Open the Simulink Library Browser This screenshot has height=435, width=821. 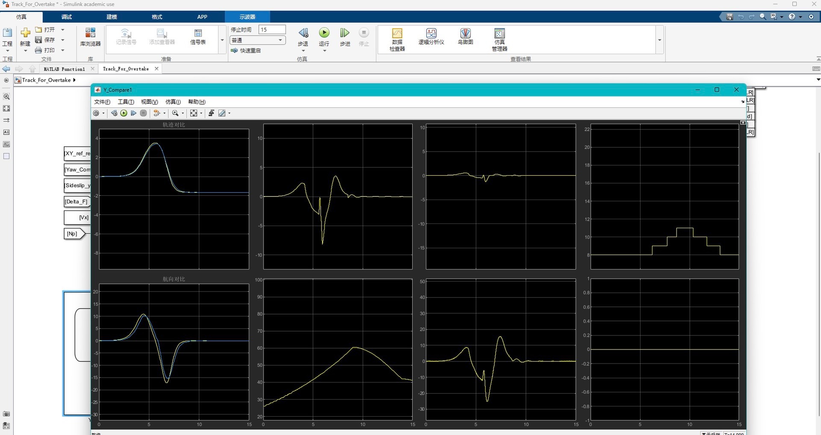coord(90,38)
